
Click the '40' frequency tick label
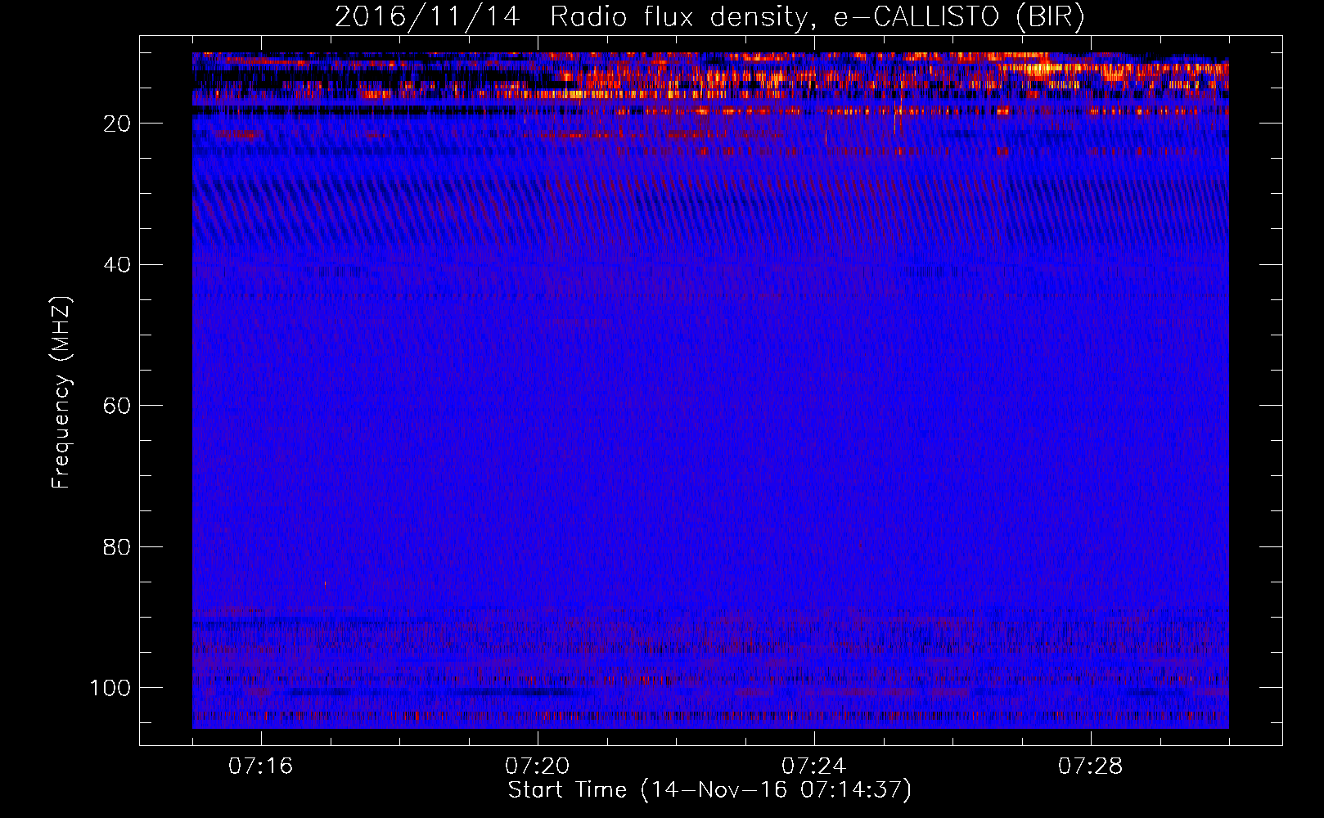click(117, 265)
